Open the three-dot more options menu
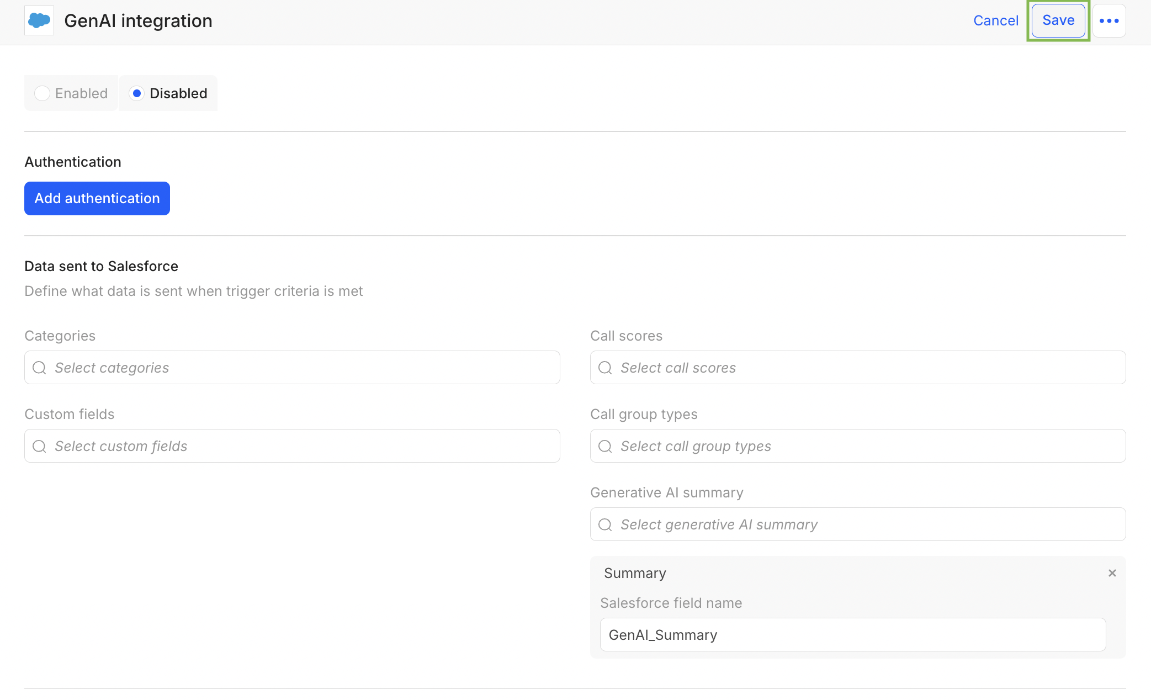The image size is (1151, 700). (x=1109, y=21)
